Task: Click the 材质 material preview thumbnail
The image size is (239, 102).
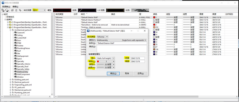Action: 140,10
